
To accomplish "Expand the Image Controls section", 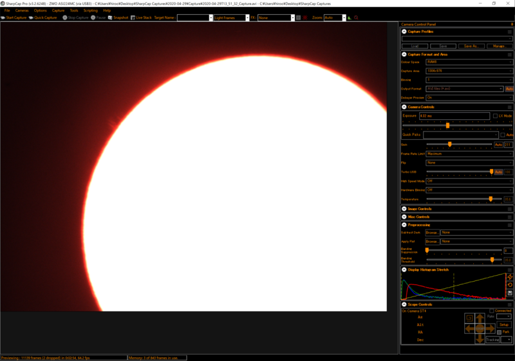I will [404, 209].
